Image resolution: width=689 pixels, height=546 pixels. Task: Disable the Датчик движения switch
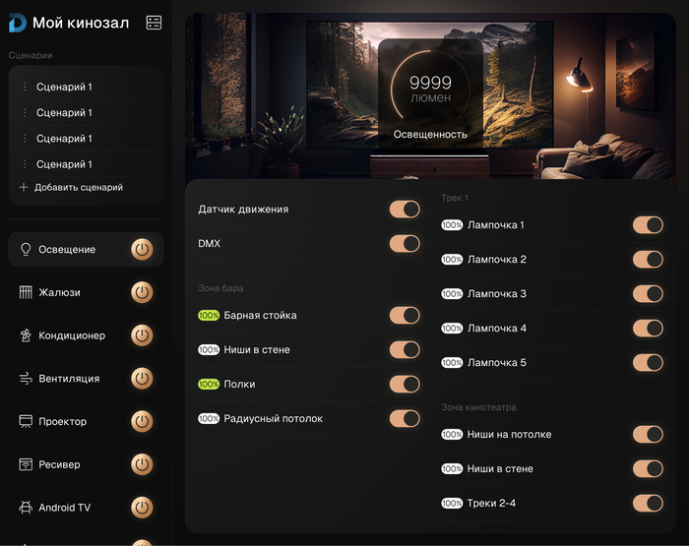405,210
